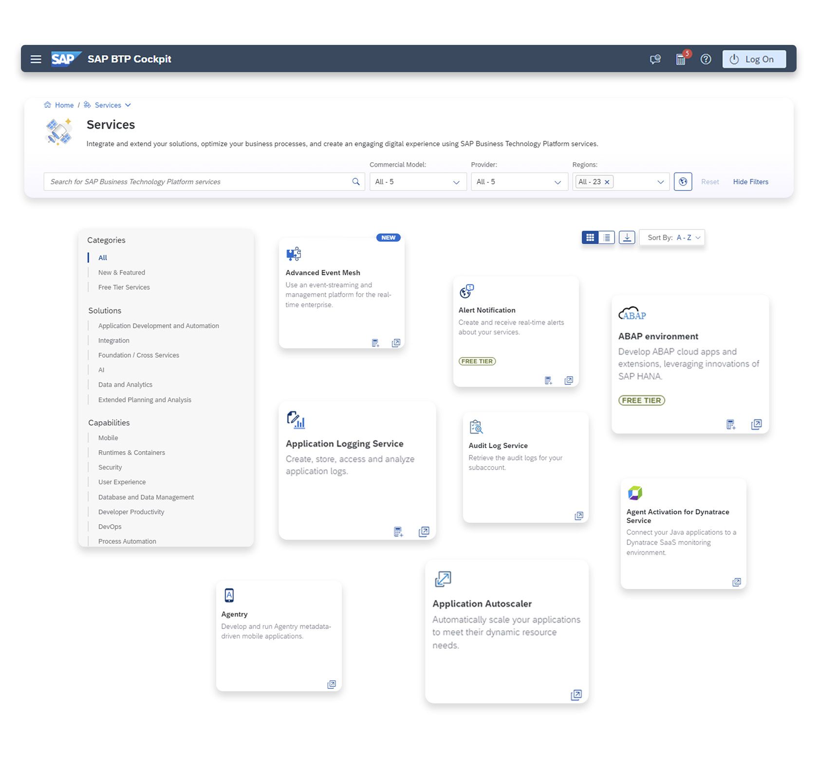This screenshot has width=818, height=759.
Task: Open Advanced Event Mesh in a new window
Action: [x=396, y=342]
